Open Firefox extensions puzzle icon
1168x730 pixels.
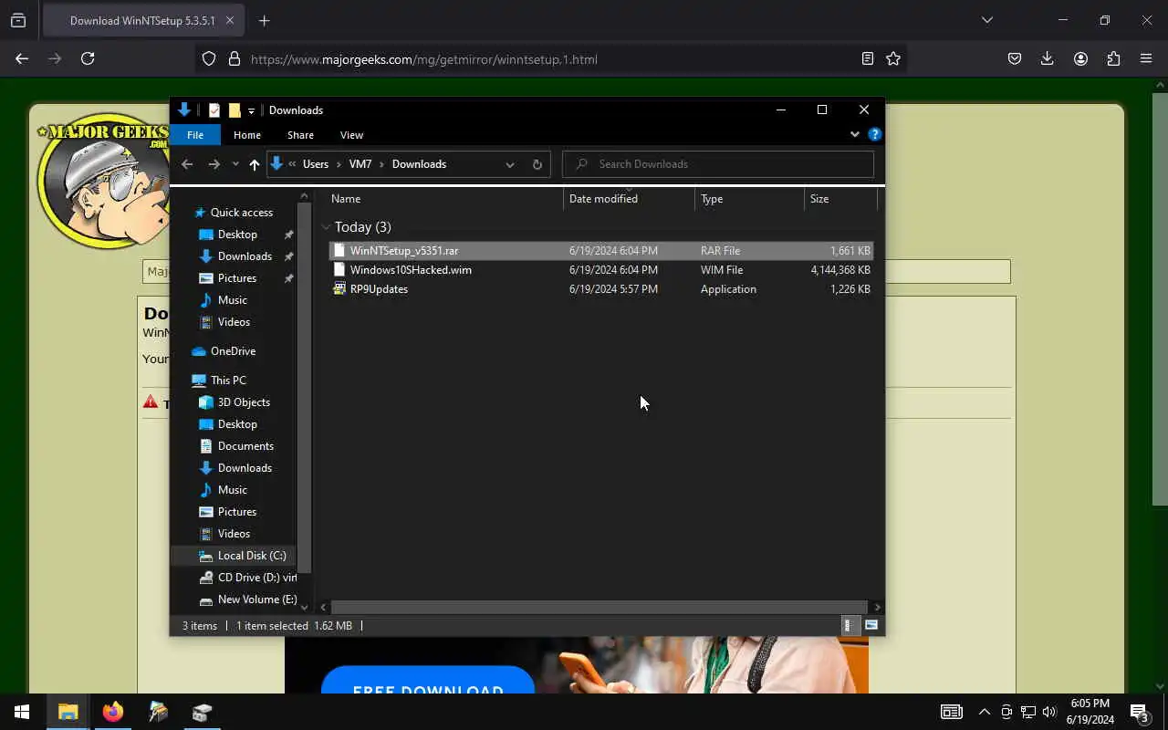pyautogui.click(x=1113, y=58)
